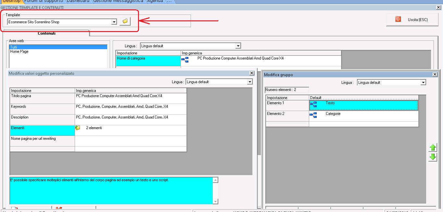The image size is (443, 212).
Task: Select Elemento 1 row label
Action: pos(287,106)
